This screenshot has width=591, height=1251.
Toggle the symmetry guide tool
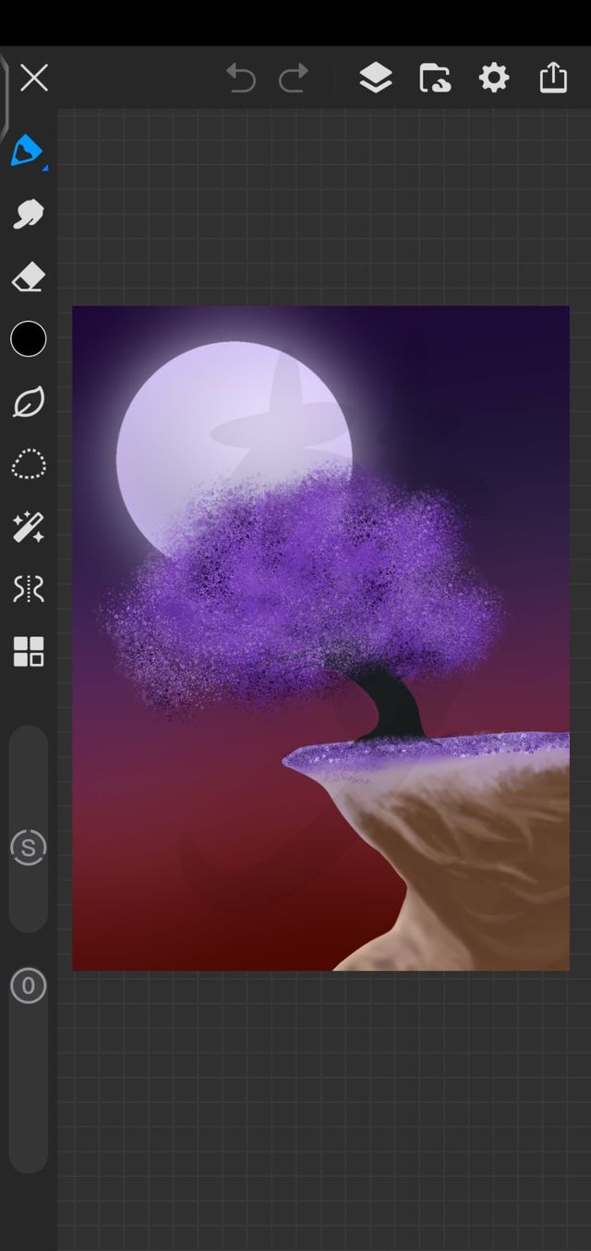tap(28, 589)
